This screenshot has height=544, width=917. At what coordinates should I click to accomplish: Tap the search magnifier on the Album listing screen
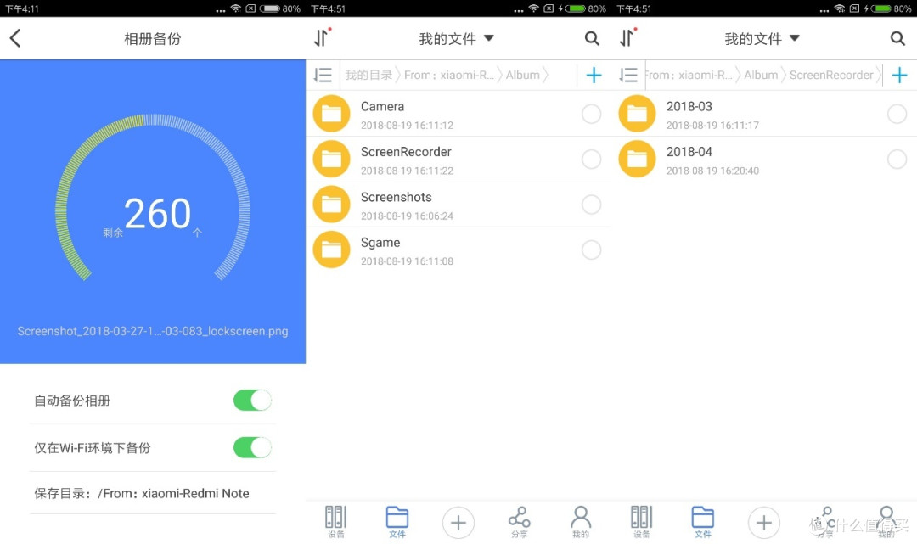592,38
